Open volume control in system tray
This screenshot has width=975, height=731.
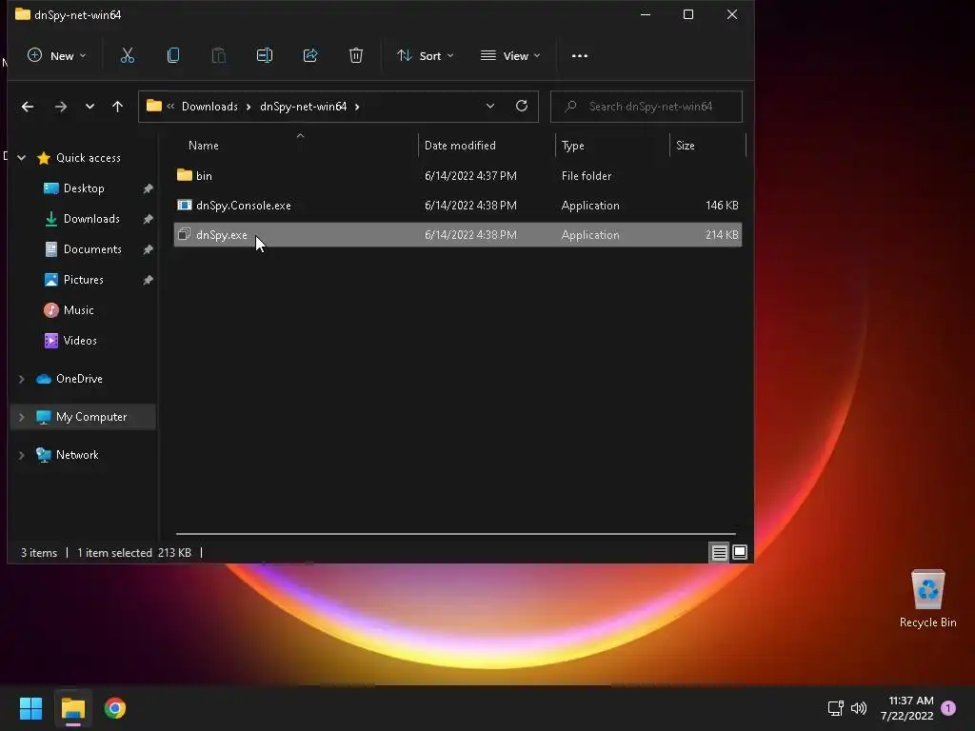pos(859,708)
